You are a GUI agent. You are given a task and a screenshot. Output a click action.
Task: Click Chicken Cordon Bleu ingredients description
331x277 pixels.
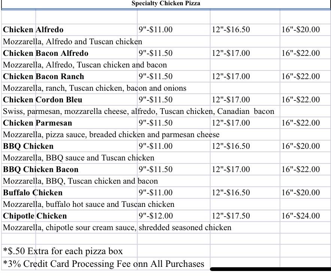coord(138,111)
